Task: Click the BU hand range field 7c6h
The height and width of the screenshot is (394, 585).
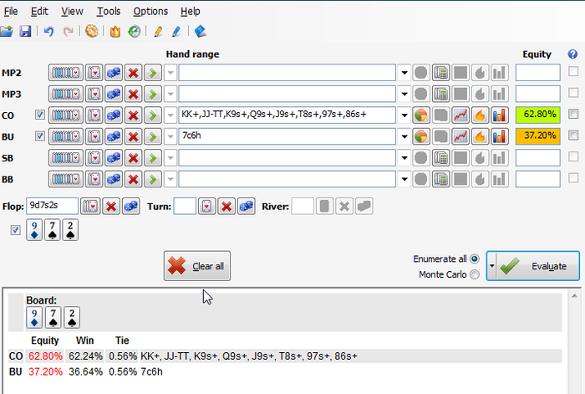Action: (287, 136)
